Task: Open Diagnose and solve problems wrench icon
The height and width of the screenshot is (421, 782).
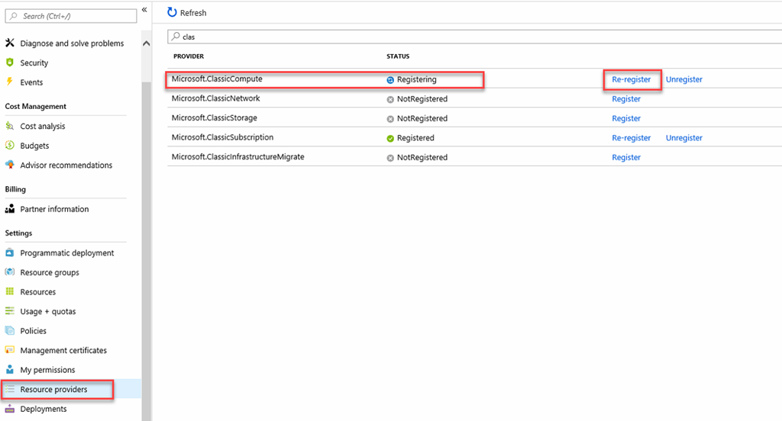Action: [9, 43]
